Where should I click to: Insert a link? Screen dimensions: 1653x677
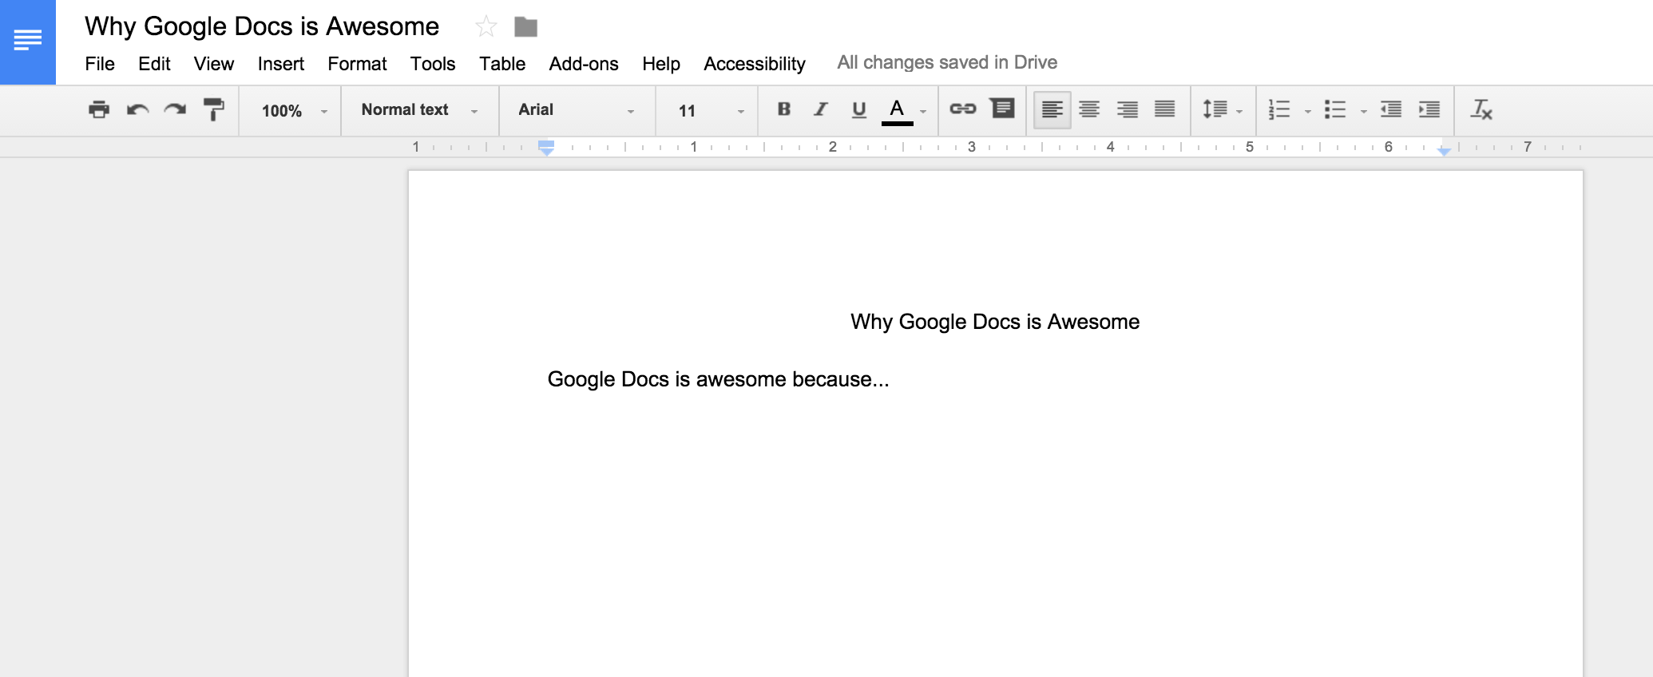click(962, 109)
